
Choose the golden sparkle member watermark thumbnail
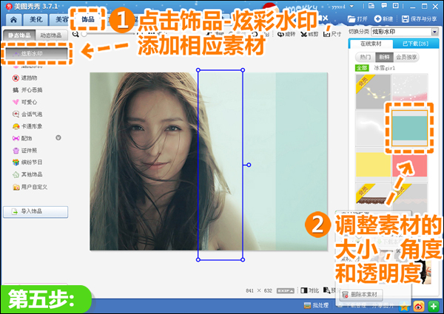[x=373, y=92]
